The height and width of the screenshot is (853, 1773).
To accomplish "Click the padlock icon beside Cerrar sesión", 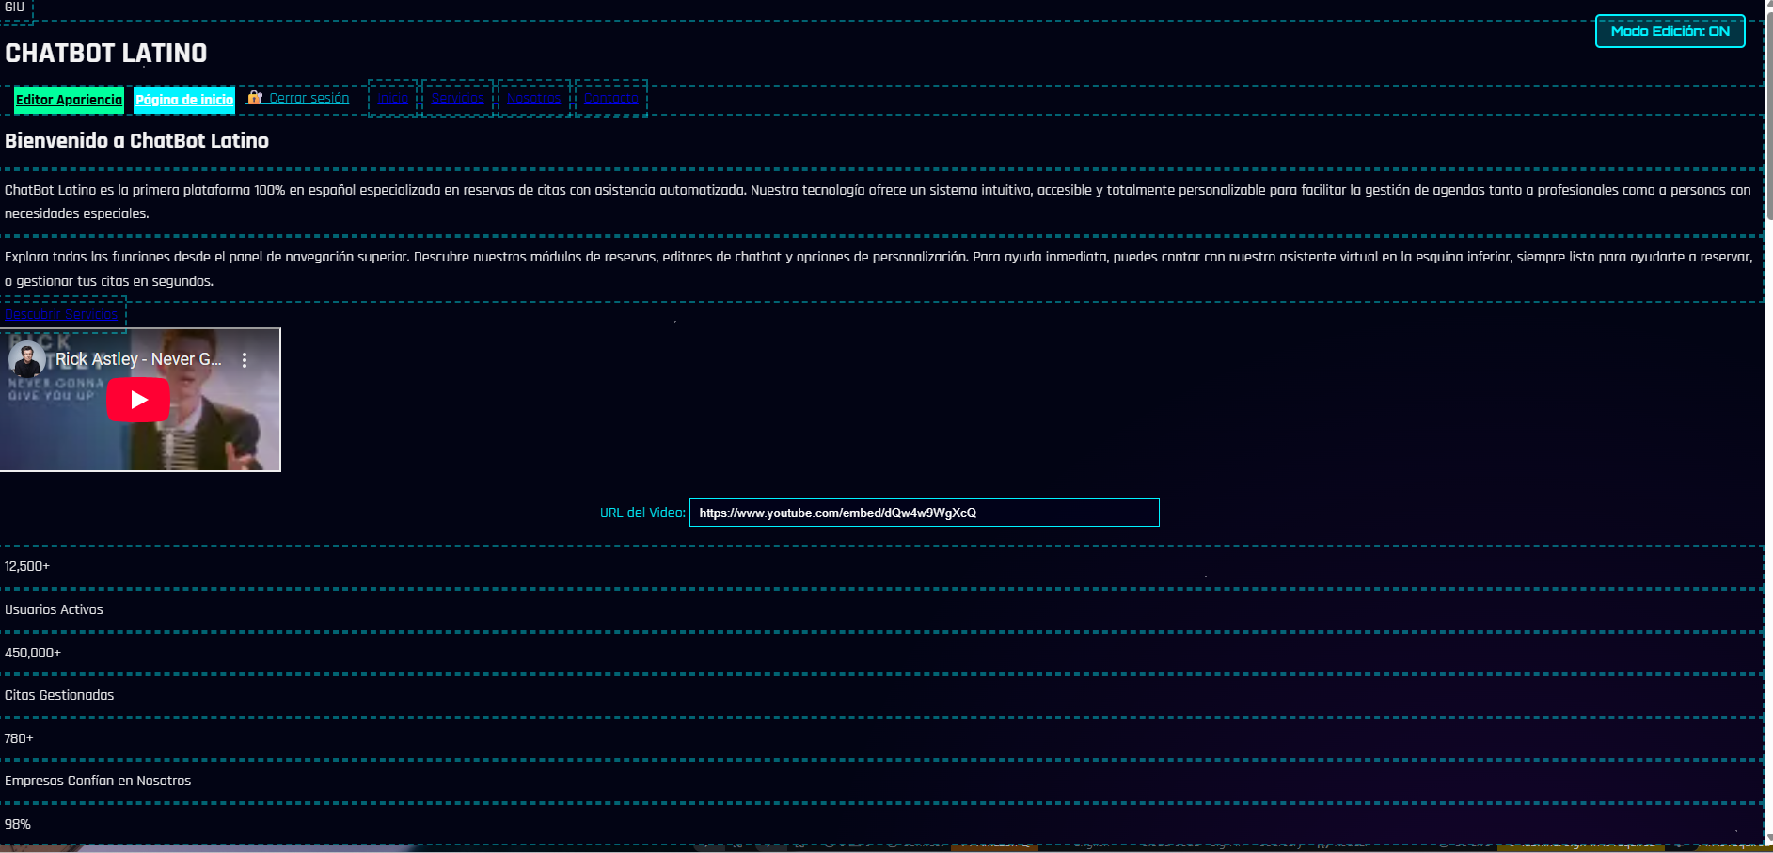I will (x=256, y=97).
